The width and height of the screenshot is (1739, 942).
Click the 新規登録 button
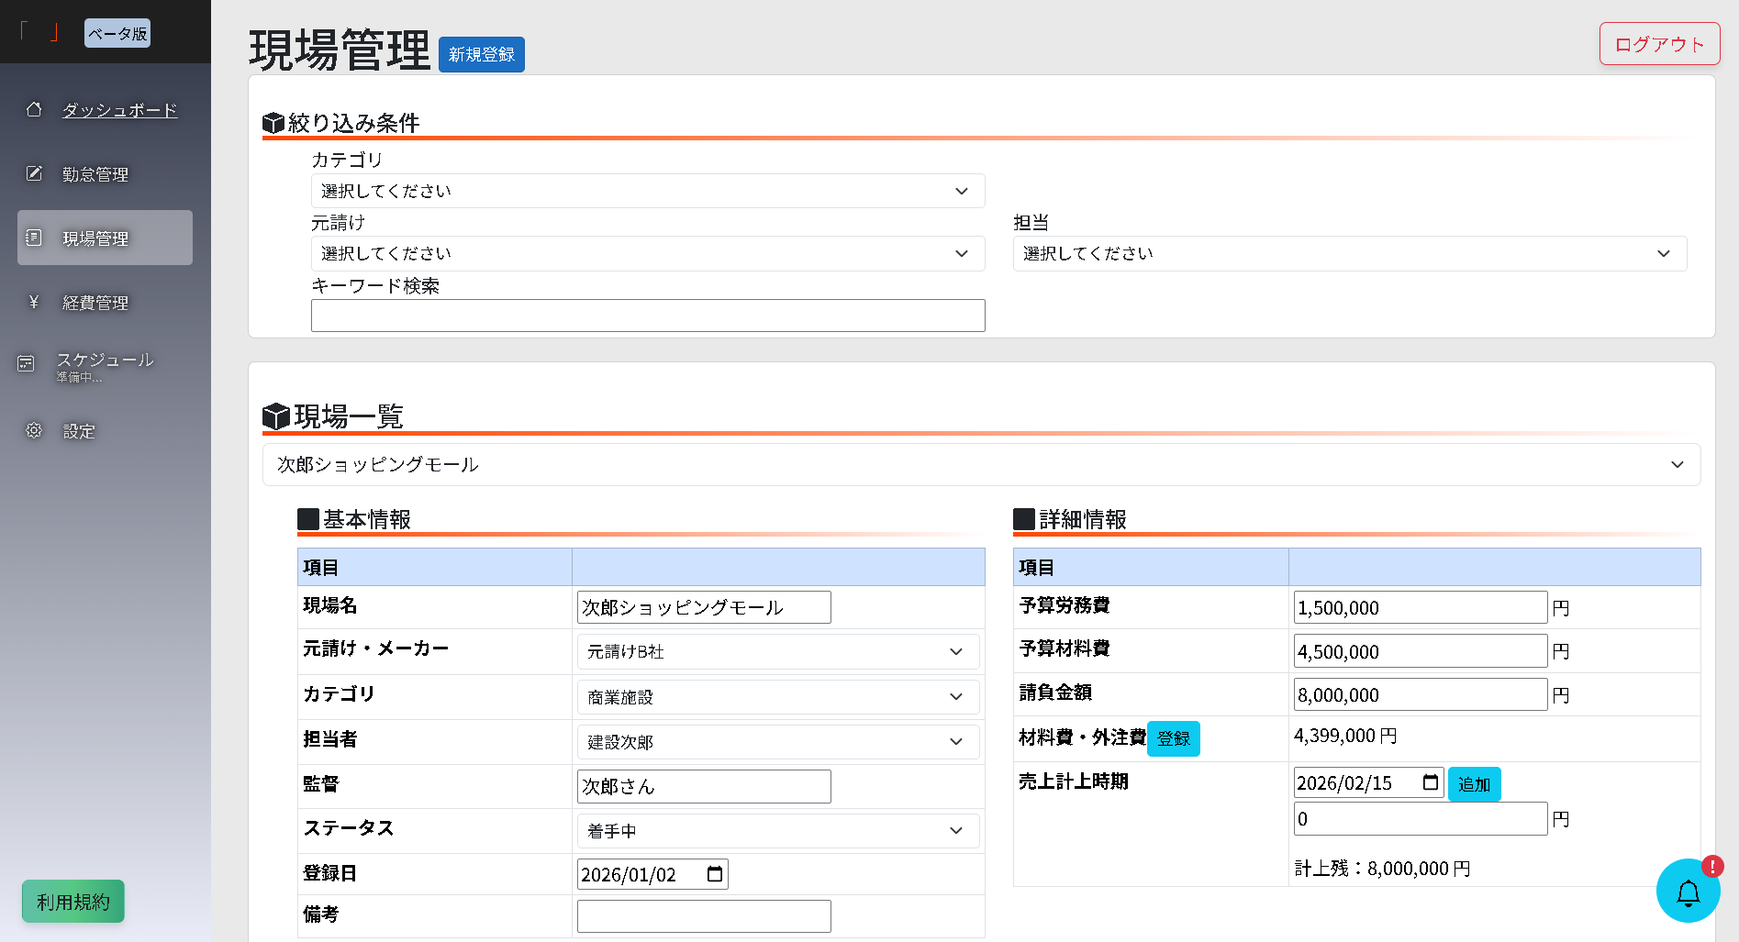pos(481,54)
